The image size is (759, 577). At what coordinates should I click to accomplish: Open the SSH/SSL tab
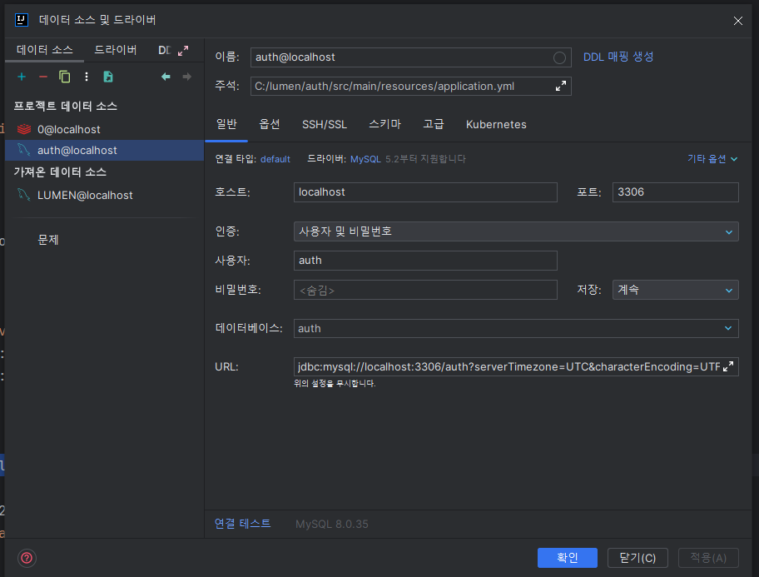325,125
